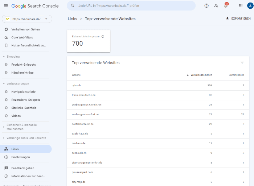This screenshot has height=186, width=254.
Task: Open the cylex.de row
Action: coord(158,86)
